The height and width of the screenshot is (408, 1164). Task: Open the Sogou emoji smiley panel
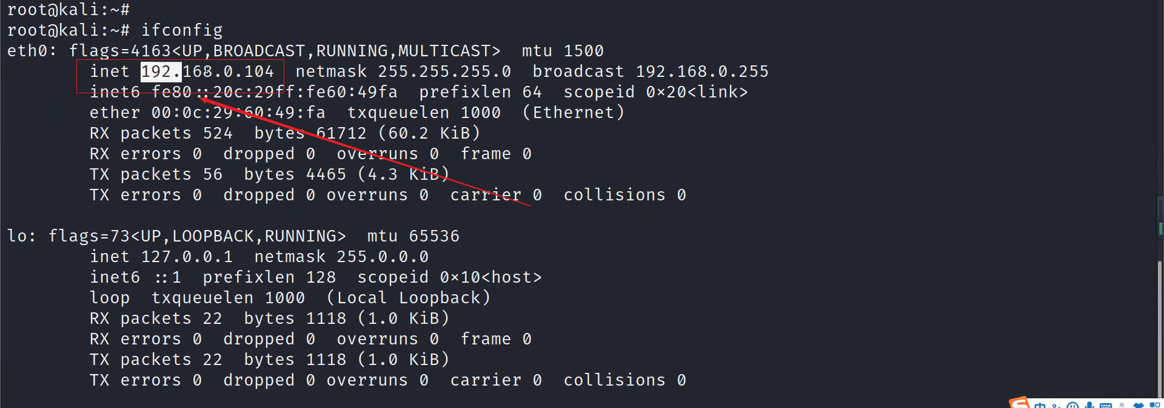coord(1072,405)
